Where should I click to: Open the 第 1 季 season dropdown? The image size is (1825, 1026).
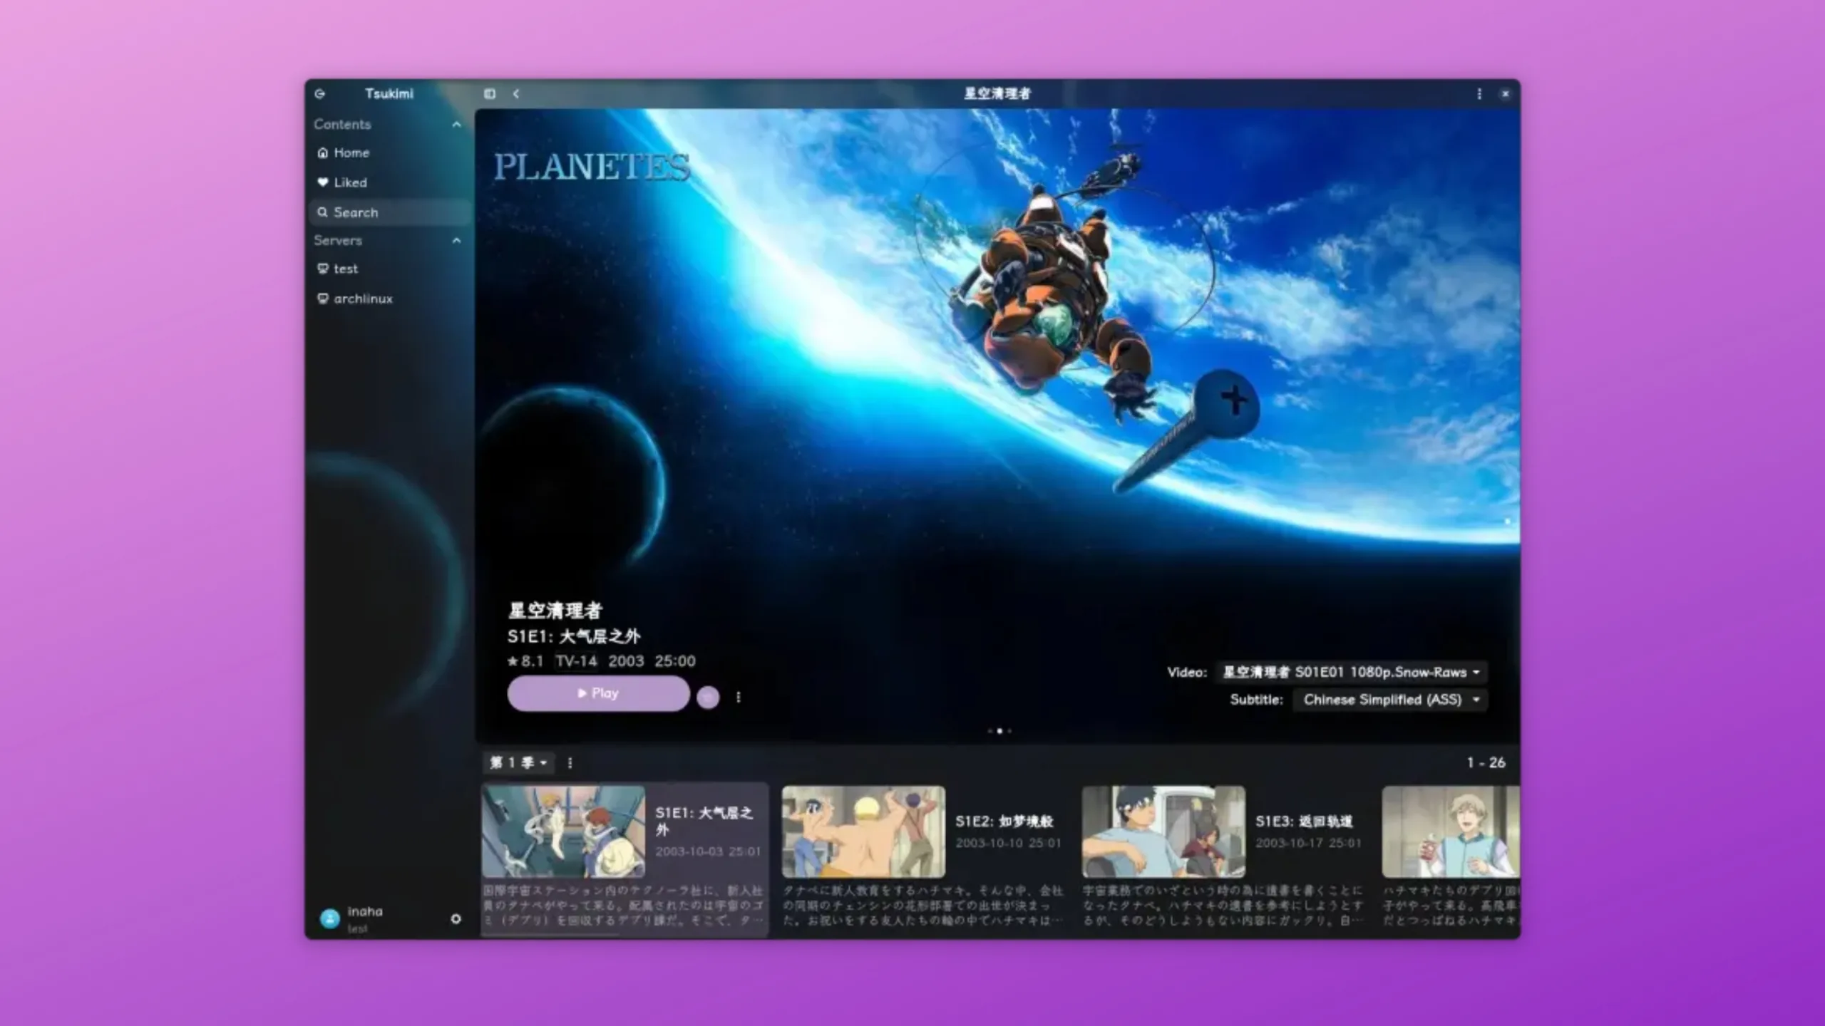click(518, 762)
